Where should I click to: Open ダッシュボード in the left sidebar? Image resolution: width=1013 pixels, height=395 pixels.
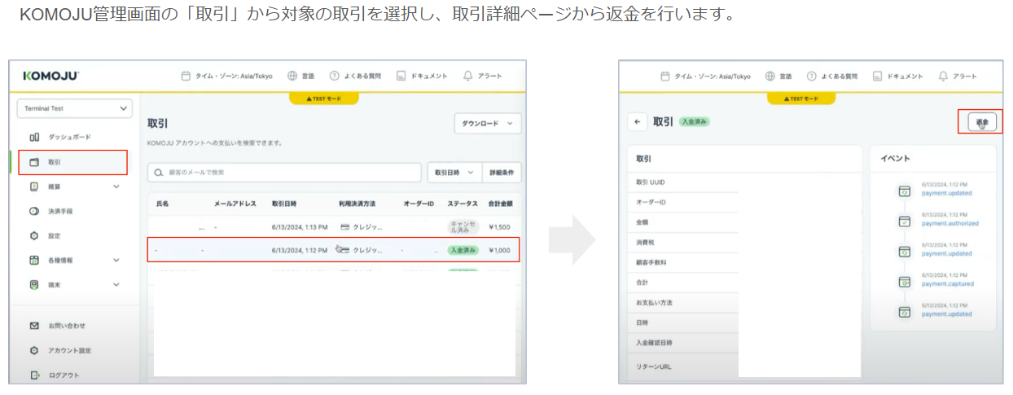69,137
